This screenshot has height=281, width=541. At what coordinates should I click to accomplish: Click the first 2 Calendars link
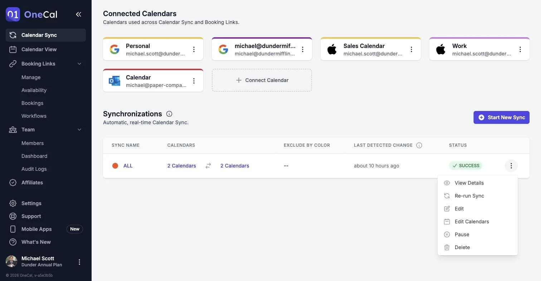pyautogui.click(x=182, y=166)
